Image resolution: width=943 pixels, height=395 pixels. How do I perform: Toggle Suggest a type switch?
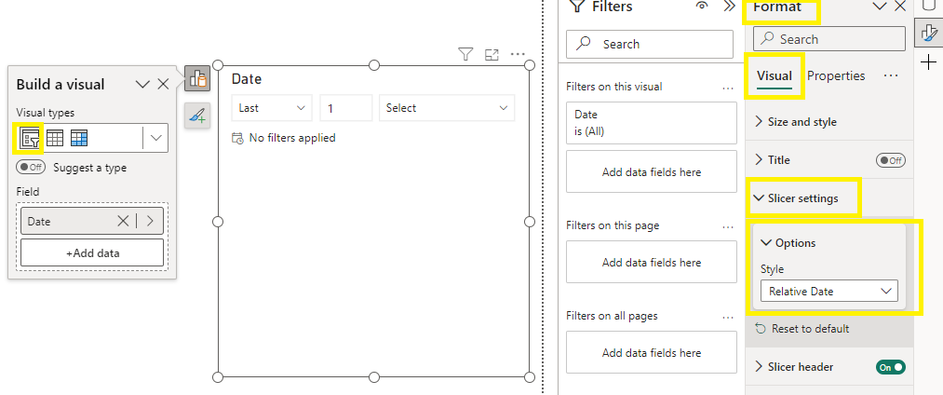[31, 168]
